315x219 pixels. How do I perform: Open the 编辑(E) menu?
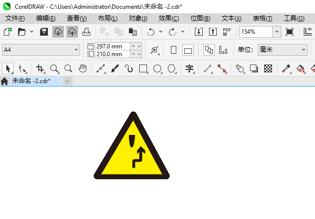45,19
